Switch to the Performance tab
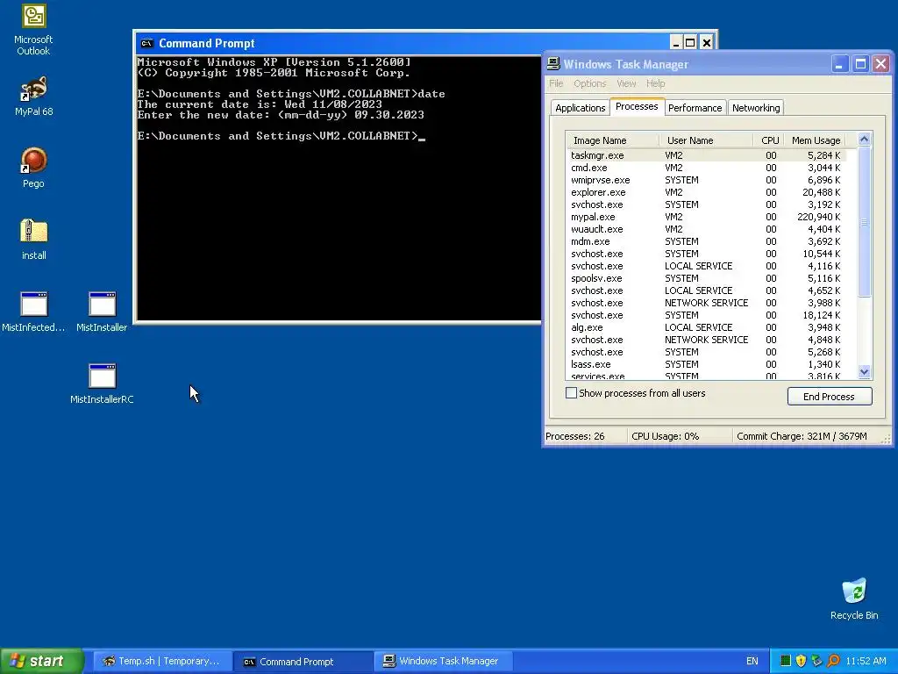898x674 pixels. point(695,108)
